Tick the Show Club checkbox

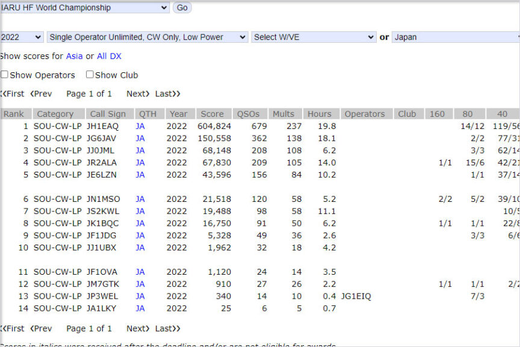coord(90,75)
